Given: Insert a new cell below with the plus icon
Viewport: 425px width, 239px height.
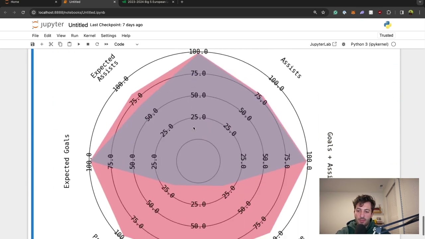Looking at the screenshot, I should (x=42, y=44).
